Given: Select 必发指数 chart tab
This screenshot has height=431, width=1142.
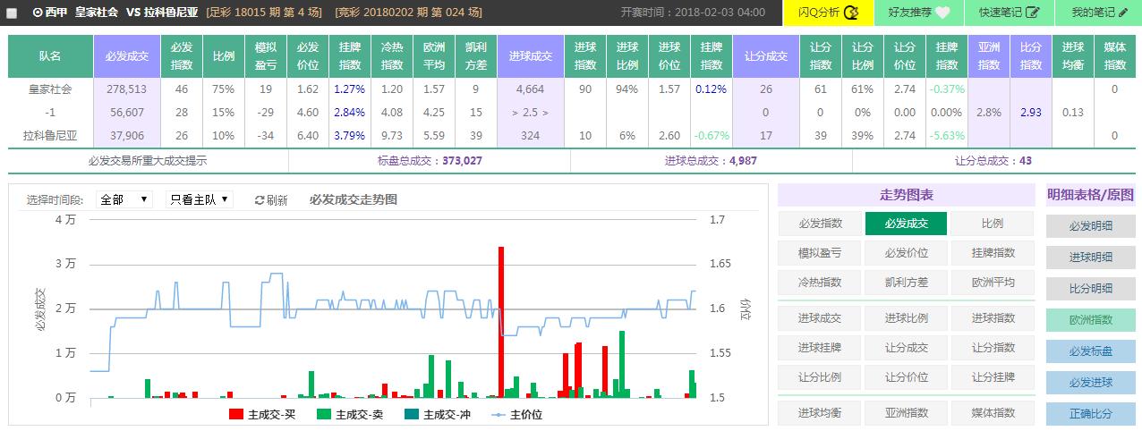Looking at the screenshot, I should pyautogui.click(x=819, y=224).
